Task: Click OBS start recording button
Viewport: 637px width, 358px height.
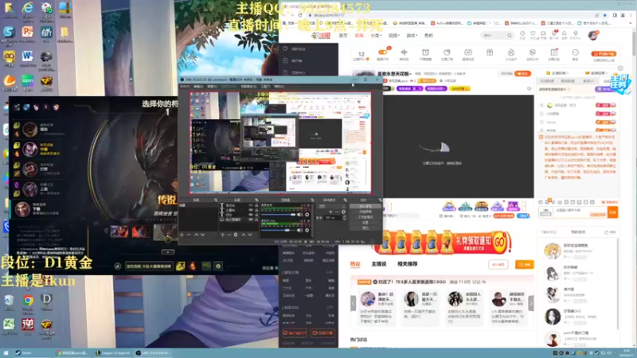Action: click(365, 212)
